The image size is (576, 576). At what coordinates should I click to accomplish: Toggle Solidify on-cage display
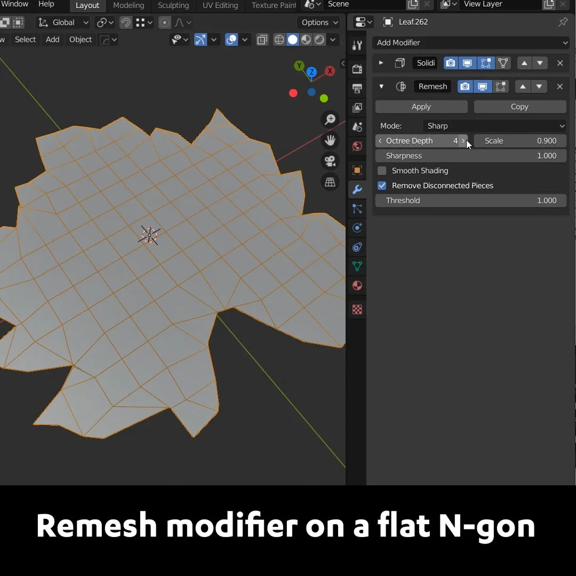(503, 63)
